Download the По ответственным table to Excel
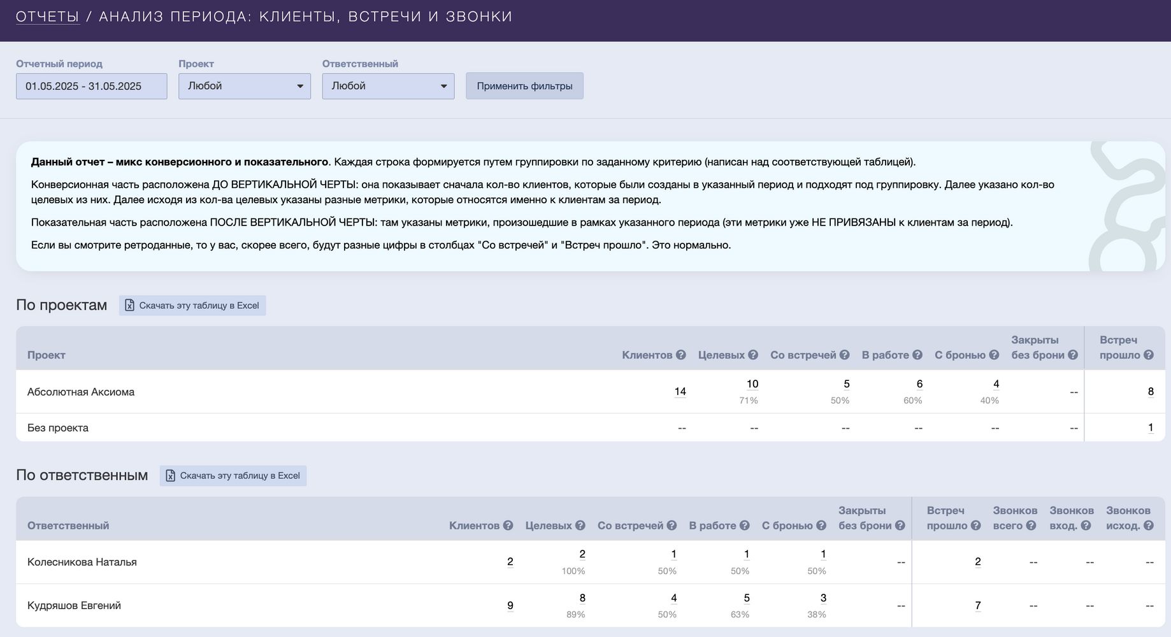Image resolution: width=1171 pixels, height=637 pixels. click(233, 475)
